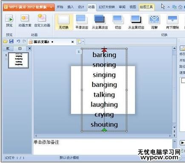Viewport: 185px width, 164px height.
Task: Click the horizontal scrollbar right arrow
Action: 170,136
